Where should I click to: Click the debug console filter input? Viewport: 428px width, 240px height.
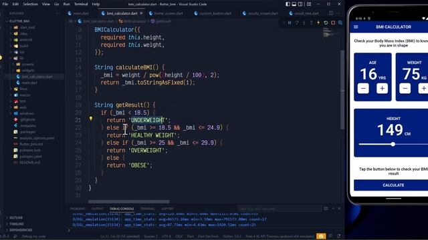pyautogui.click(x=280, y=209)
